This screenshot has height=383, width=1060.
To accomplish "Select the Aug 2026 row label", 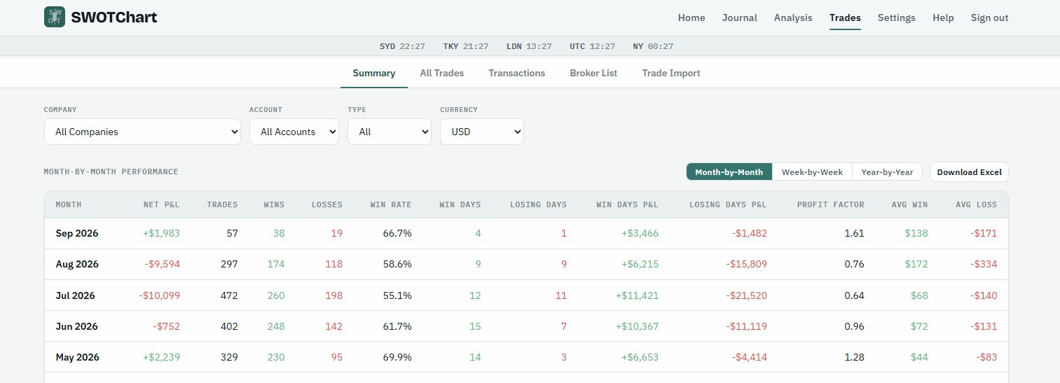I will coord(77,264).
